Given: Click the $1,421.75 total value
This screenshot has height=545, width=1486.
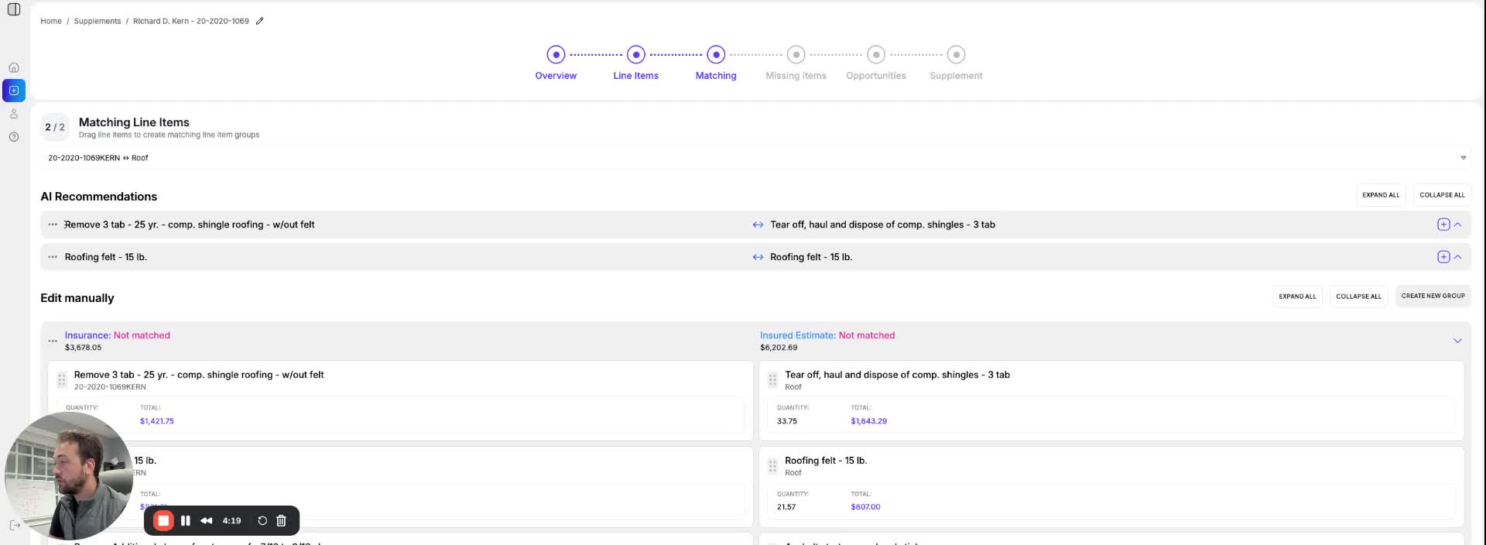Looking at the screenshot, I should pyautogui.click(x=157, y=421).
